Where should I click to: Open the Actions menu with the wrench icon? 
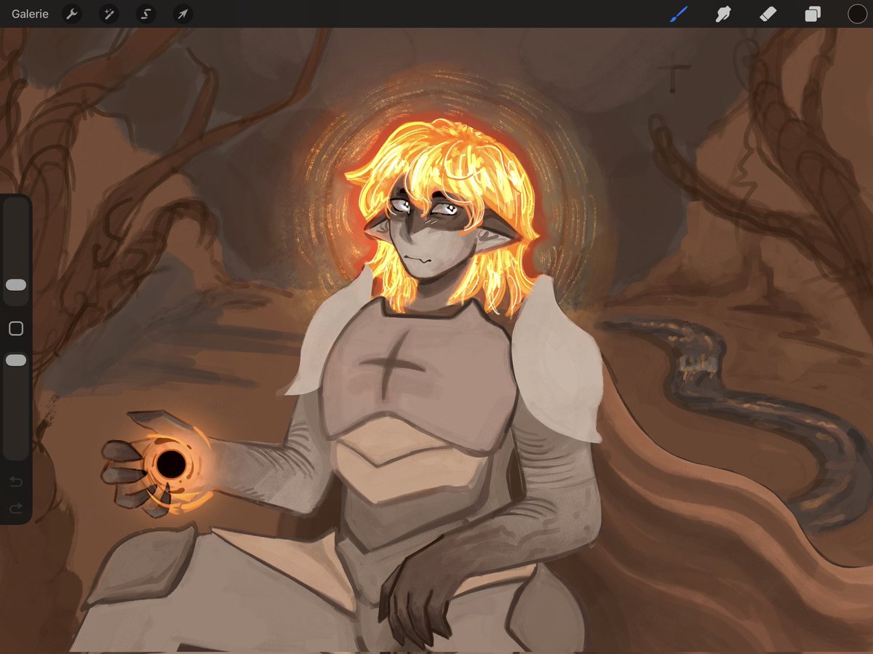click(x=72, y=14)
